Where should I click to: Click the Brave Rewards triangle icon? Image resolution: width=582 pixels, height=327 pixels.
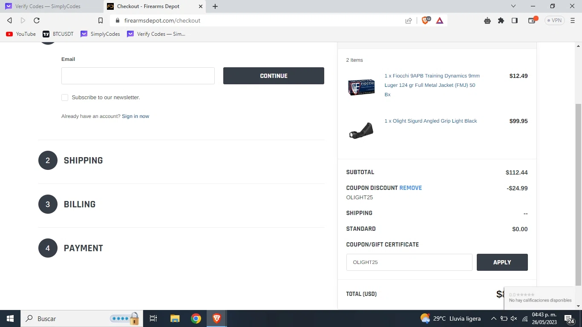(x=440, y=20)
